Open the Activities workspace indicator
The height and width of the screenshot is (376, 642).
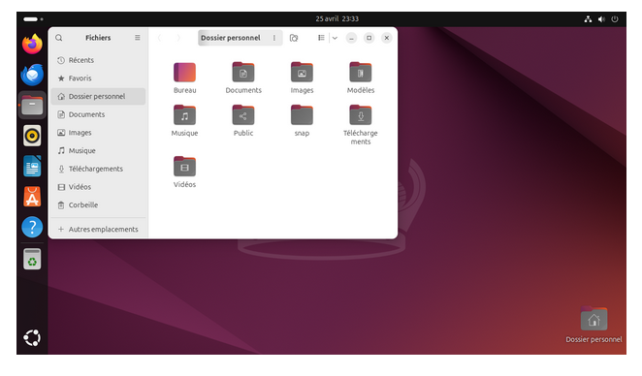click(33, 19)
